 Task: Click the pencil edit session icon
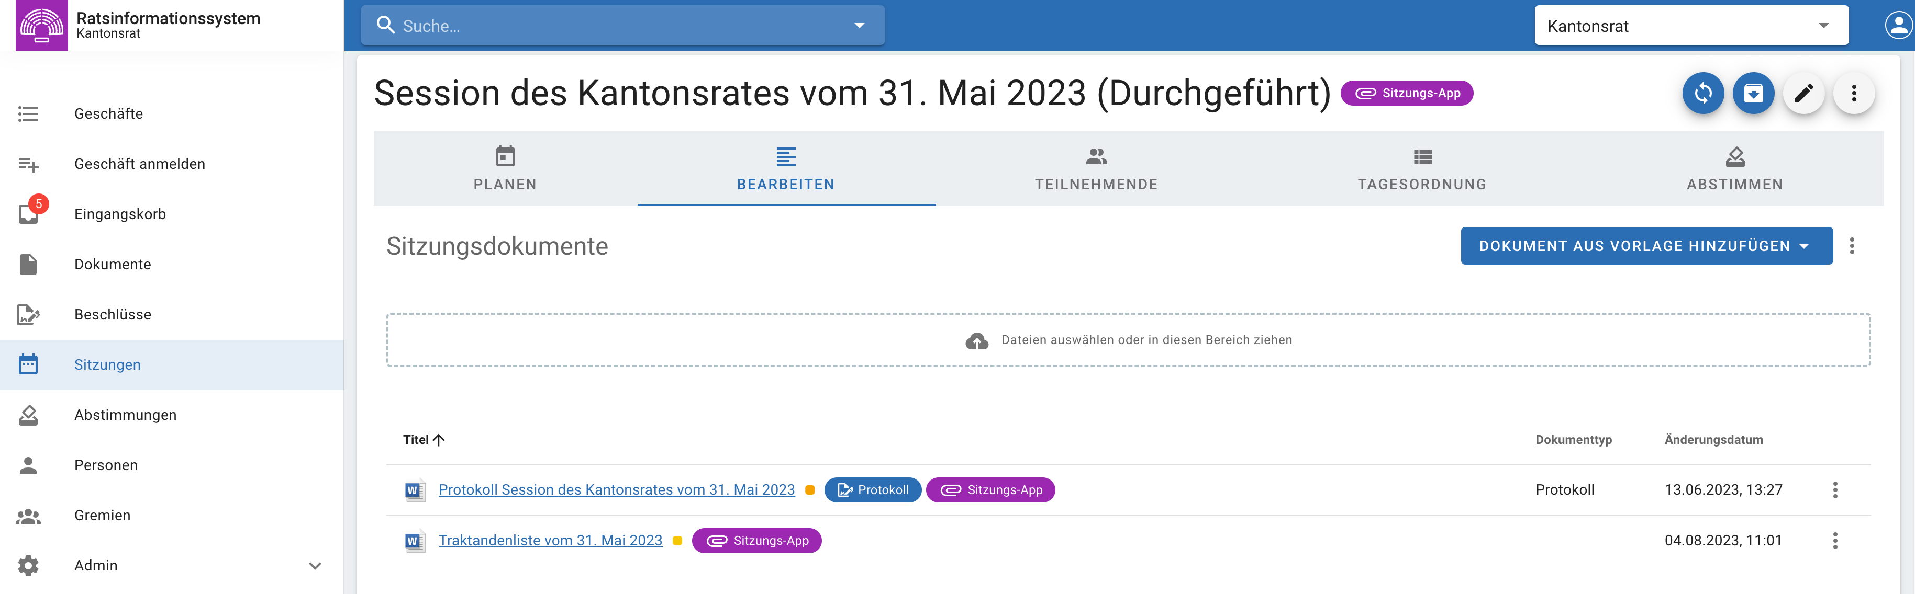click(1803, 93)
